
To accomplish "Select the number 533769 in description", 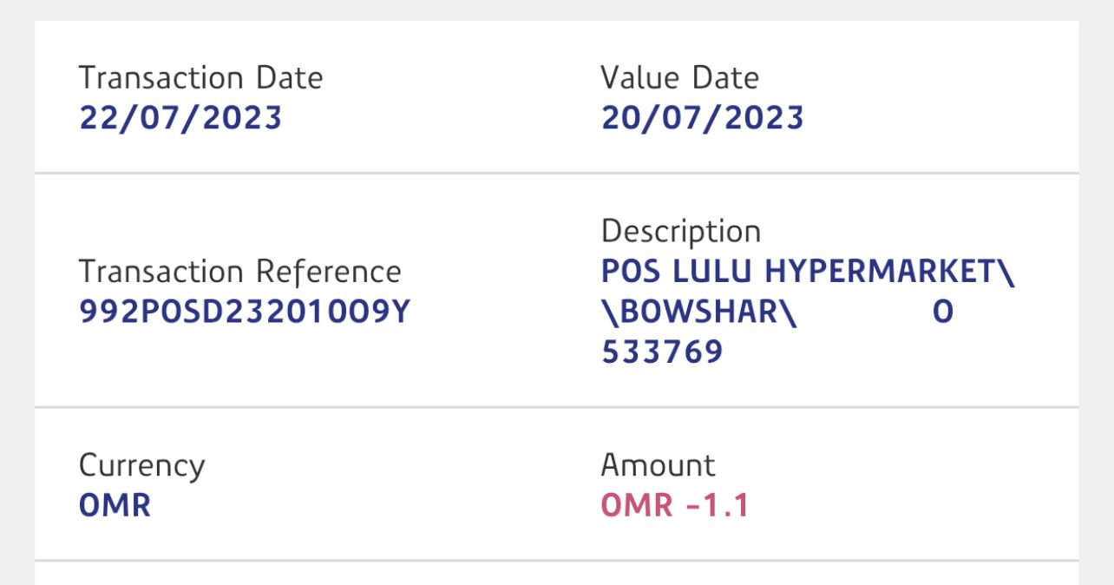I will pos(662,352).
